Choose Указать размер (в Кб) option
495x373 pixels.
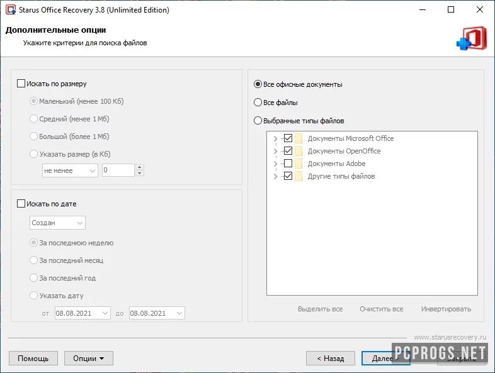[33, 154]
